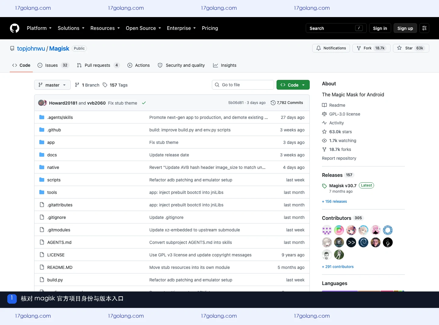439x325 pixels.
Task: Open the .github folder icon
Action: point(42,130)
